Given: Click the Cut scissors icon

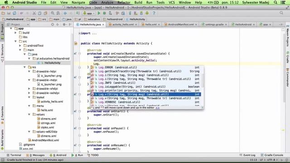Looking at the screenshot, I should [x=34, y=13].
